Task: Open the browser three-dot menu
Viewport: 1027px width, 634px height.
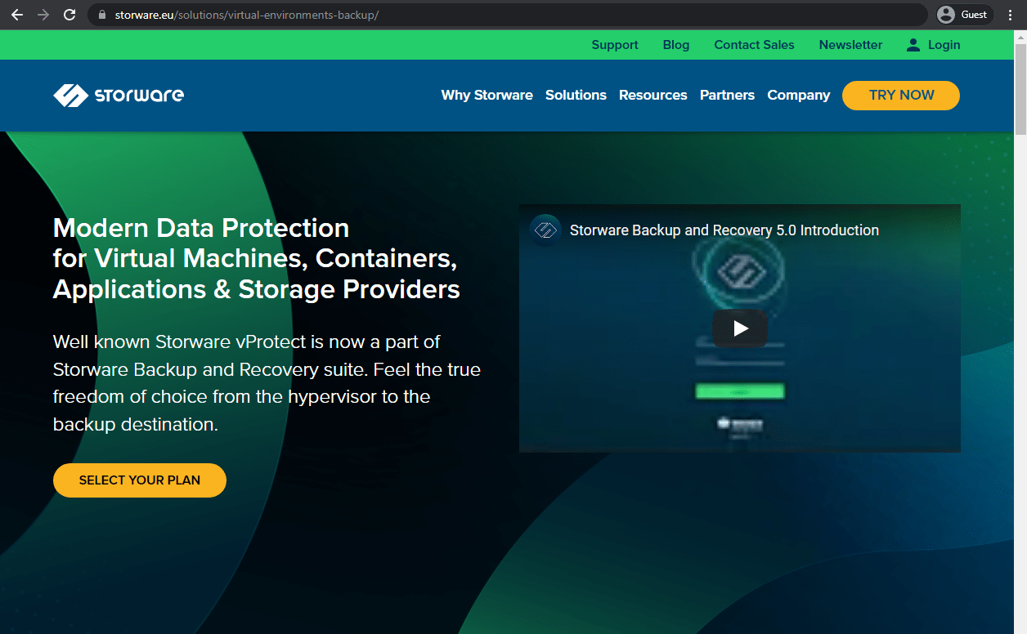Action: click(x=1011, y=14)
